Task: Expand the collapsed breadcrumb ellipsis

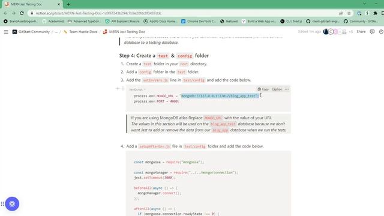Action: (56, 32)
